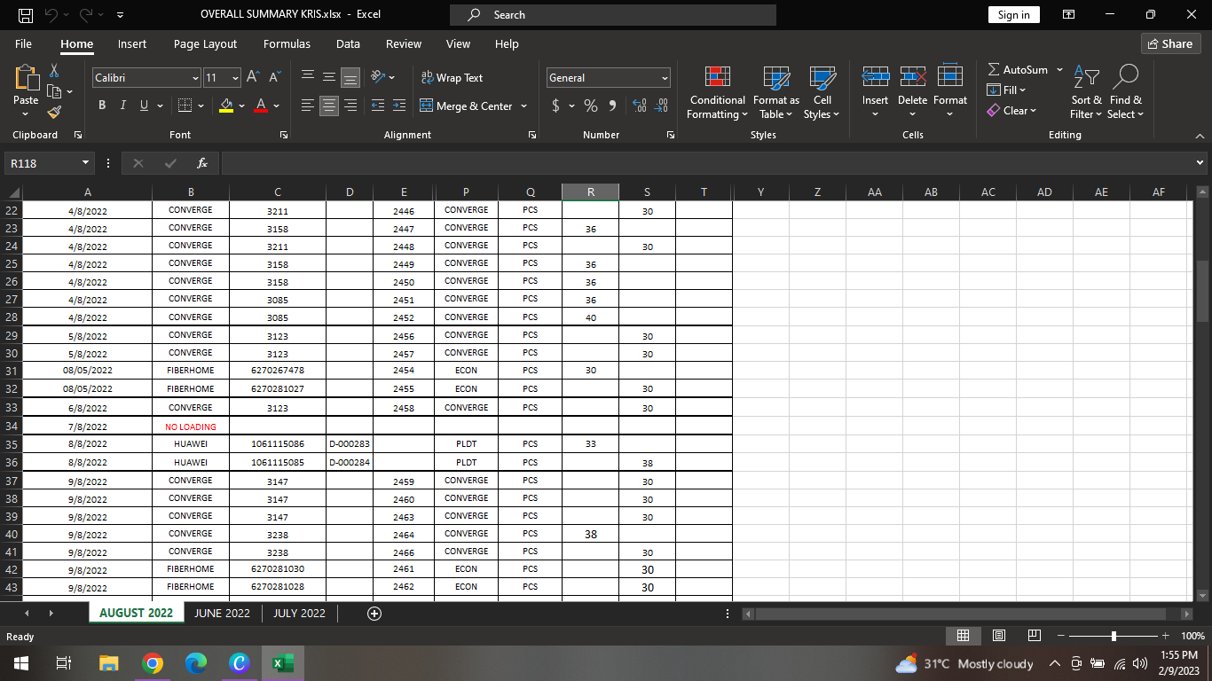1212x681 pixels.
Task: Expand the Merge & Center dropdown arrow
Action: (523, 106)
